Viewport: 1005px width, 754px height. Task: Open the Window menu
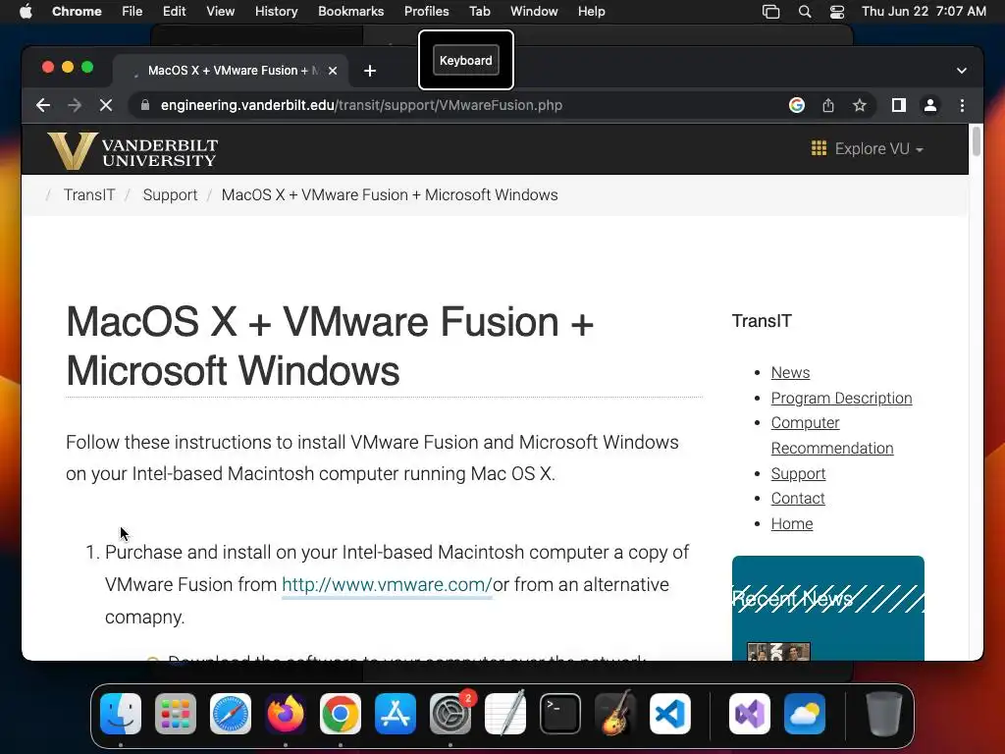[x=534, y=11]
